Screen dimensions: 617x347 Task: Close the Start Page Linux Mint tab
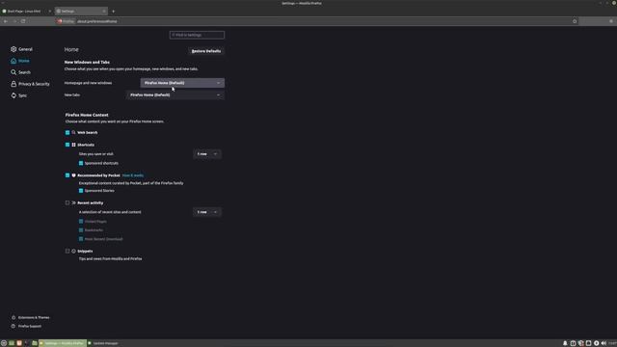pos(50,12)
